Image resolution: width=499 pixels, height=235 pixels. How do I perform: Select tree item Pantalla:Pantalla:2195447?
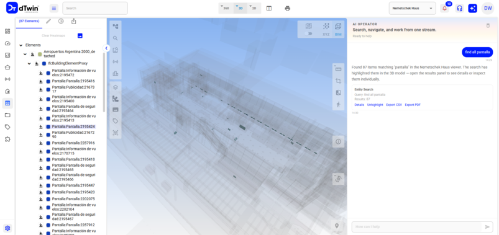73,185
